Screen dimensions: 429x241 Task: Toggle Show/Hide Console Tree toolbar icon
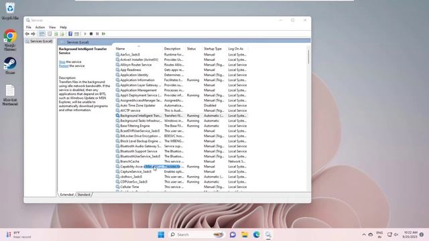[x=42, y=34]
